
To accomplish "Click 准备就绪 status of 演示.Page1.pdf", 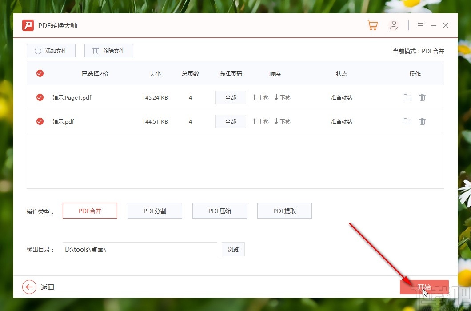I will 342,97.
